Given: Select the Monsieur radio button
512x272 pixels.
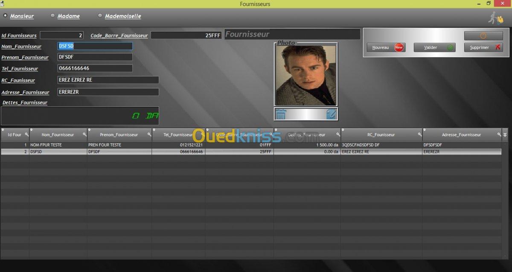Looking at the screenshot, I should point(6,16).
